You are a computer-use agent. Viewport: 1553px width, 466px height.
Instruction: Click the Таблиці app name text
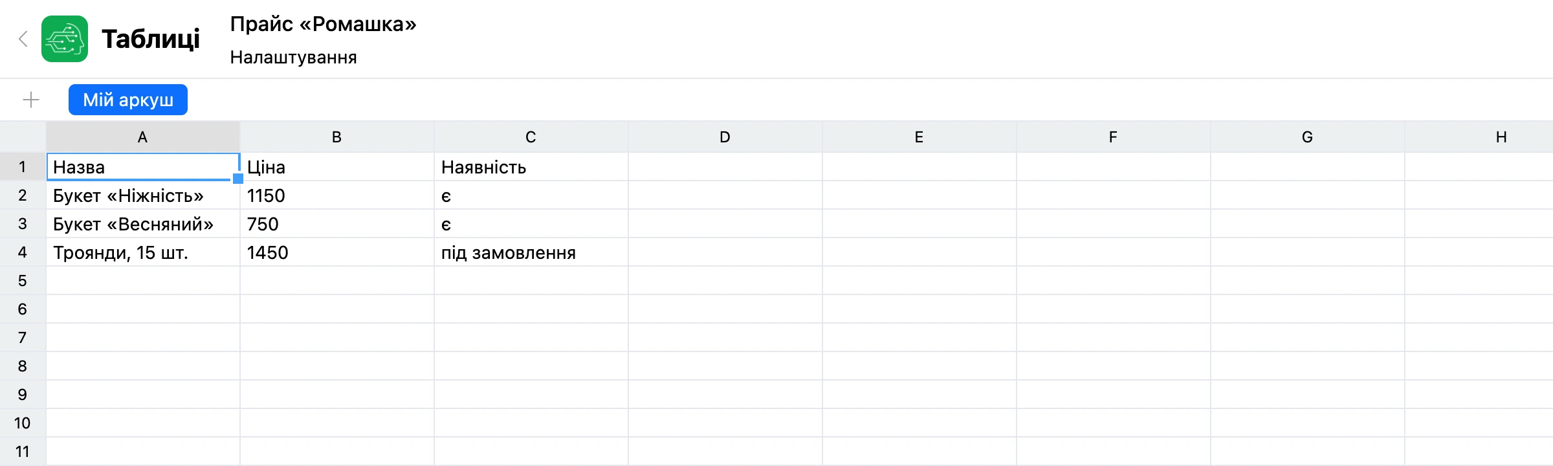coord(151,39)
